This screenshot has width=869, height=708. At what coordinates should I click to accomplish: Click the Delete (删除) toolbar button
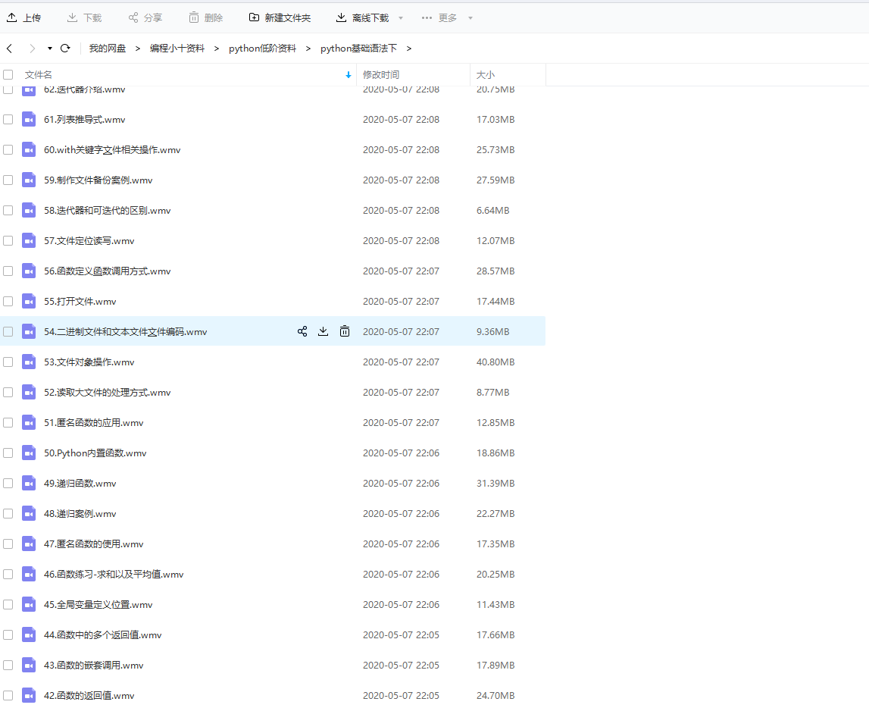205,17
